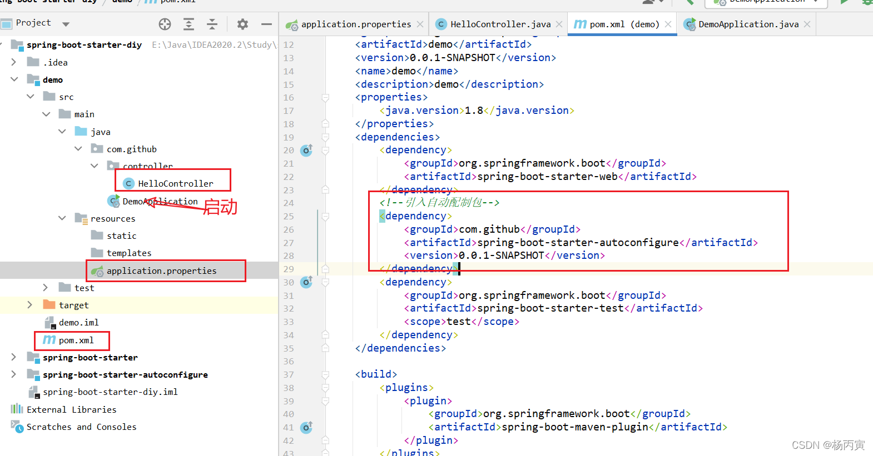Click the Collapse All toolbar icon

coord(212,24)
